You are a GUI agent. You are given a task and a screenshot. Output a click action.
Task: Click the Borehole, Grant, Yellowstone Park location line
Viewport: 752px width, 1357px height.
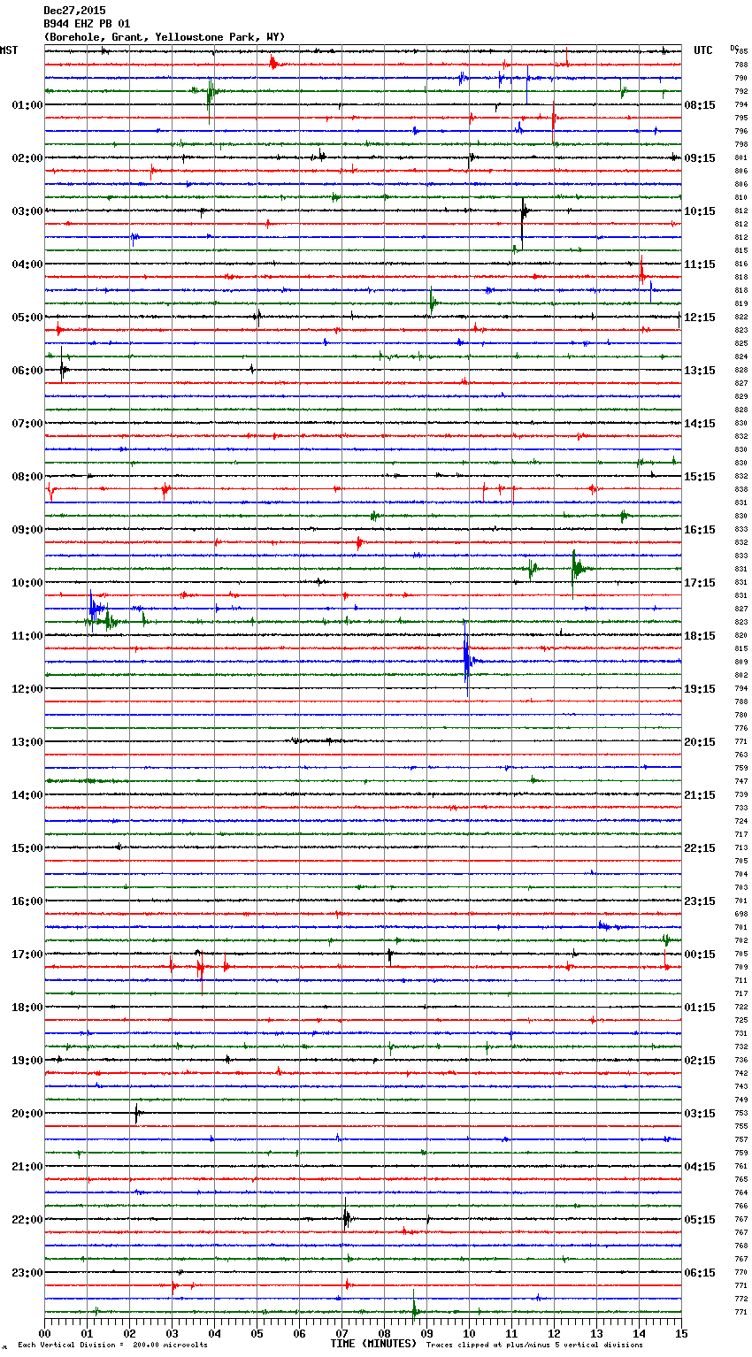coord(165,37)
